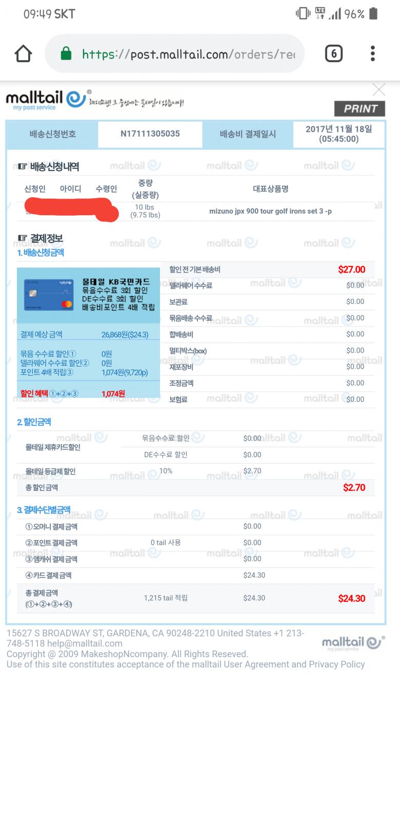Click the mizuno jpx 900 product name
This screenshot has width=400, height=821.
270,211
